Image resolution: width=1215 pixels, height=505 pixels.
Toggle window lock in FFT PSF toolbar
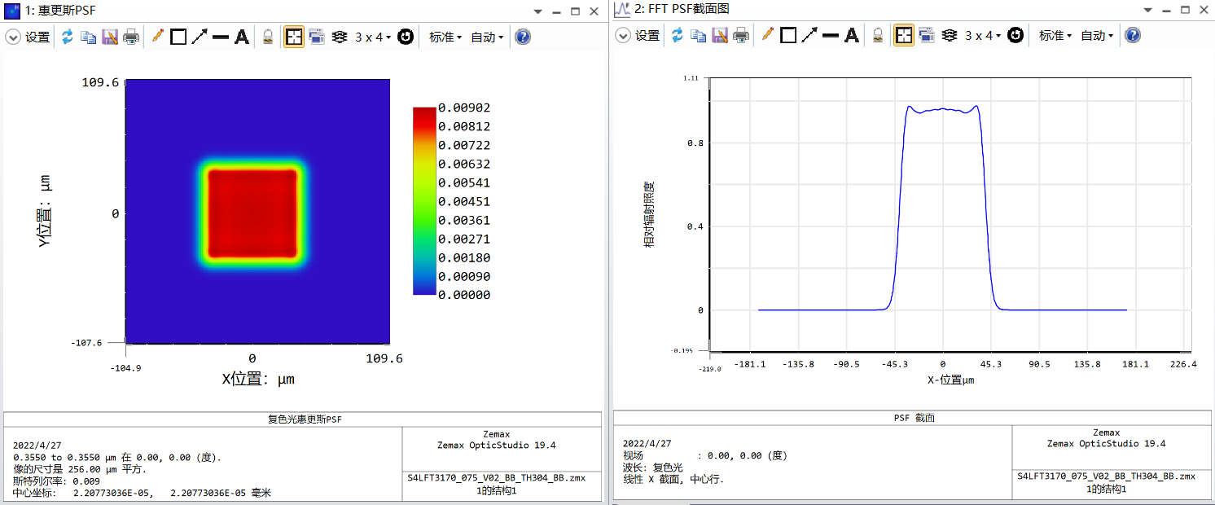(x=877, y=36)
